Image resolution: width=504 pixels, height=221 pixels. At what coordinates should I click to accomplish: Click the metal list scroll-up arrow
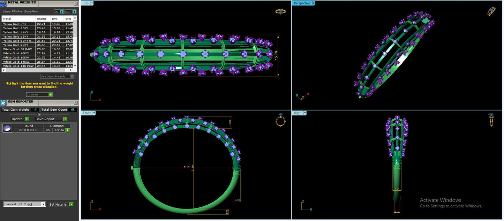[75, 18]
